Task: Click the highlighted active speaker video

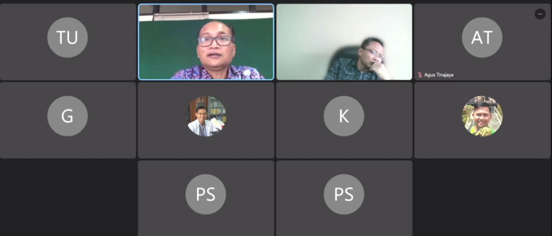Action: click(x=206, y=42)
